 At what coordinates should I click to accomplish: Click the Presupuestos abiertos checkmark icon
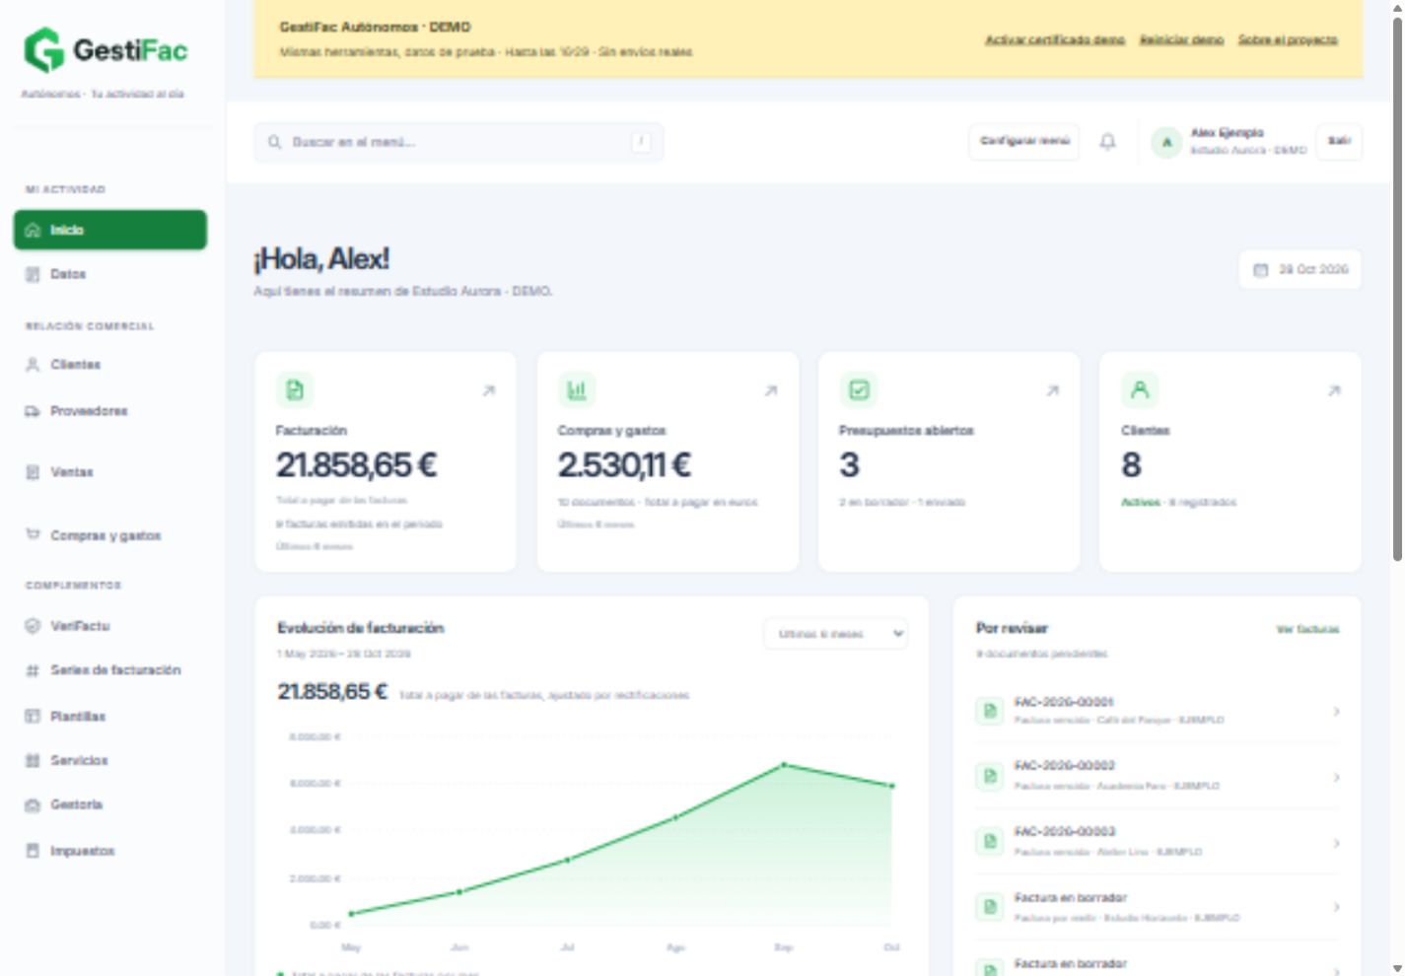(859, 390)
